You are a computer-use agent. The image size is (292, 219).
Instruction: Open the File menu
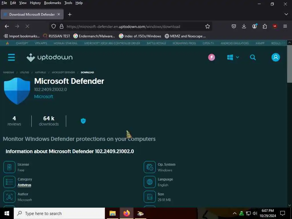(x=4, y=3)
